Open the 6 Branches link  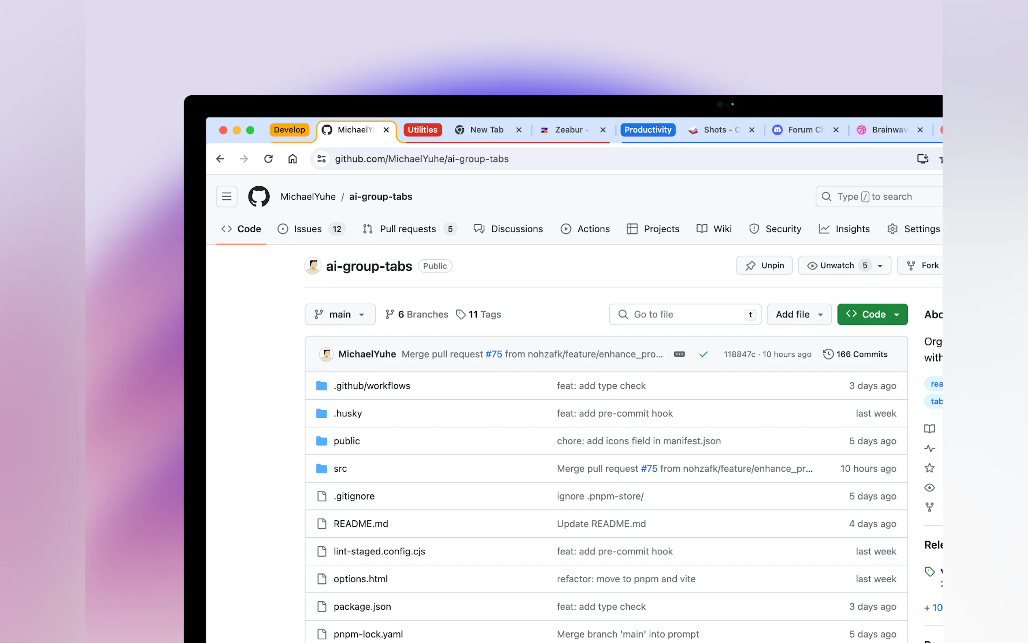[416, 314]
